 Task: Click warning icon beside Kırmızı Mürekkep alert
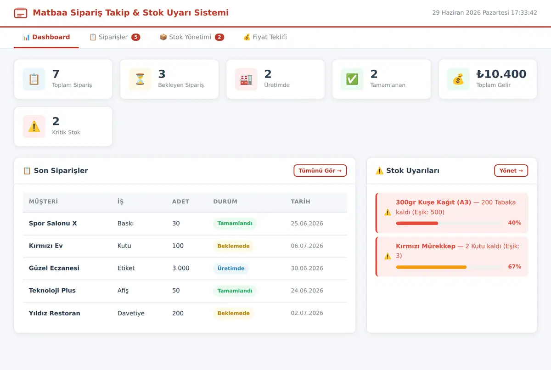[x=388, y=256]
